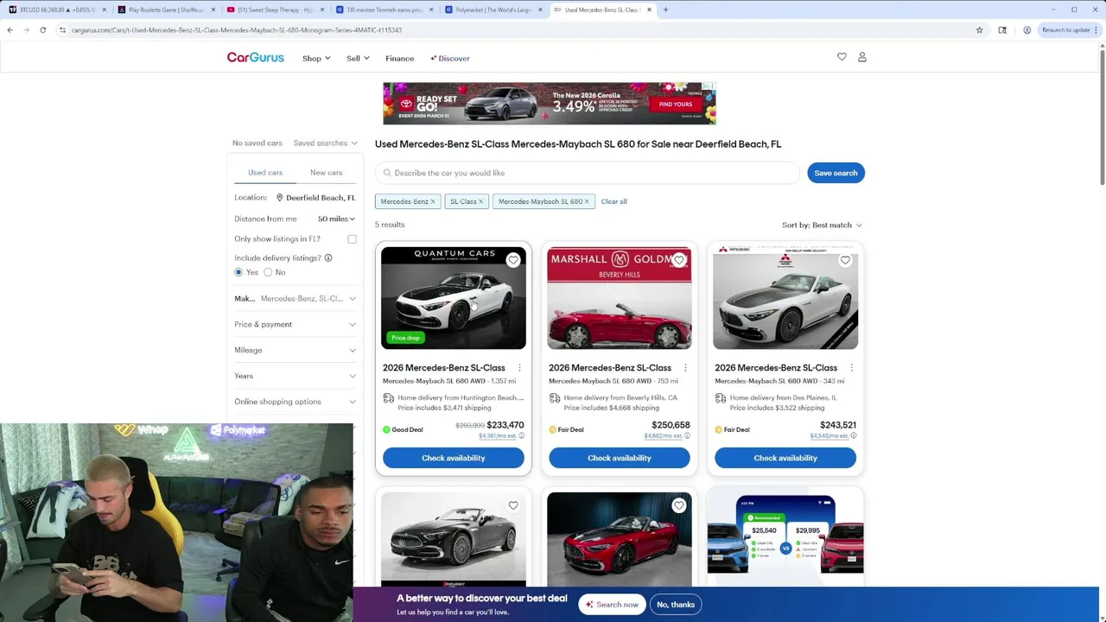Check Only show listings in FL
Image resolution: width=1106 pixels, height=622 pixels.
point(352,239)
